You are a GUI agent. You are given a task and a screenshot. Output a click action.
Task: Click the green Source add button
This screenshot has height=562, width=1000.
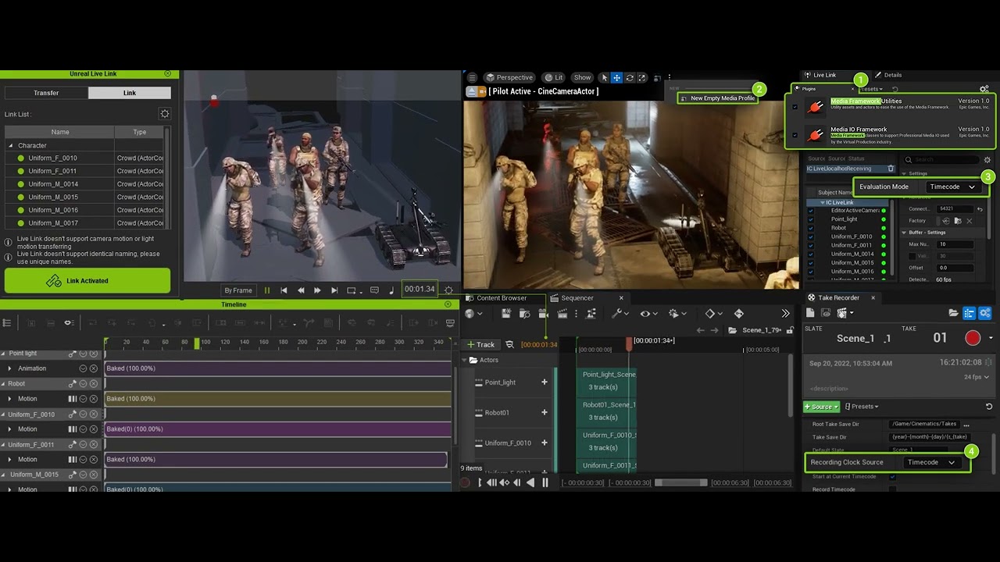pos(820,407)
